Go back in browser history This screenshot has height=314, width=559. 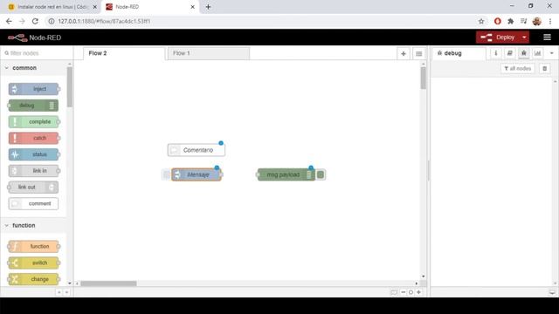[9, 21]
